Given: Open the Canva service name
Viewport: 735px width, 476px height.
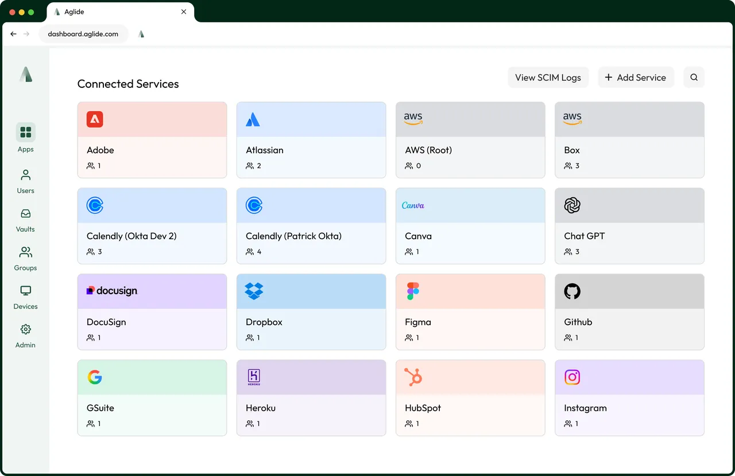Looking at the screenshot, I should point(418,236).
